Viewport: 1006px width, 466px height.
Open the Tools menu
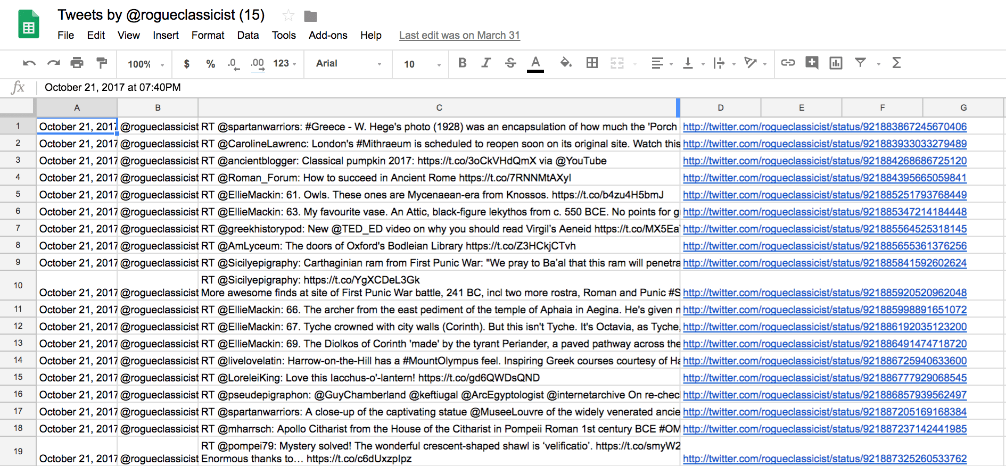click(x=284, y=35)
